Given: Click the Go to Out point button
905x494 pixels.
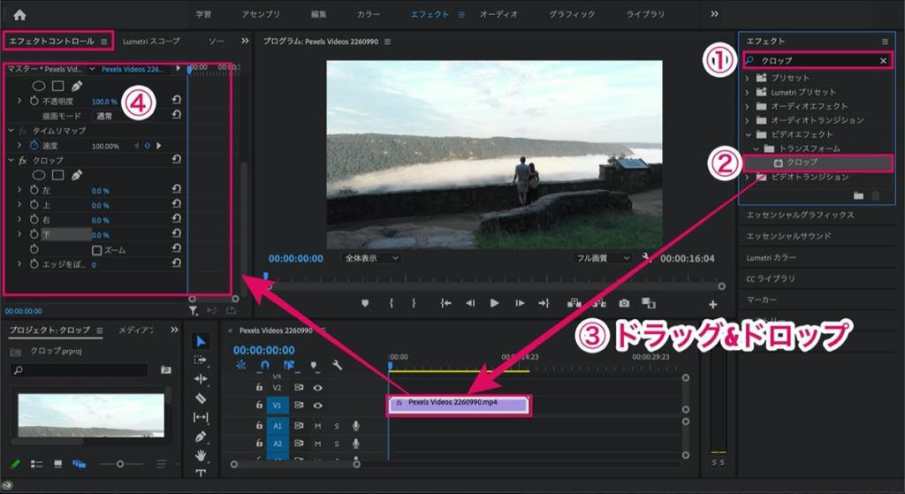Looking at the screenshot, I should pos(544,303).
